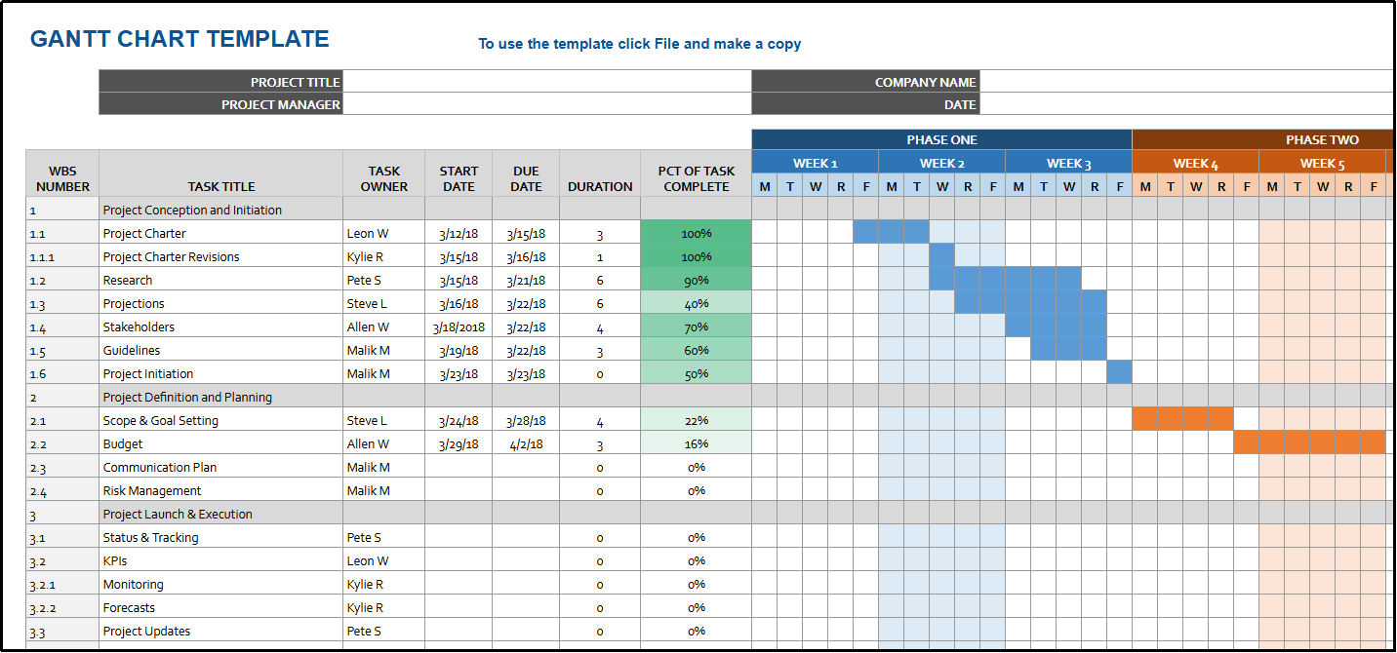
Task: Click the GANTT CHART TEMPLATE title
Action: click(x=180, y=38)
